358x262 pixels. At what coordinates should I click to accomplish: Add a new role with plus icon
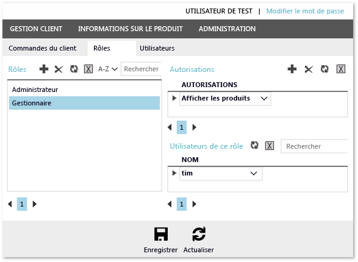point(44,69)
